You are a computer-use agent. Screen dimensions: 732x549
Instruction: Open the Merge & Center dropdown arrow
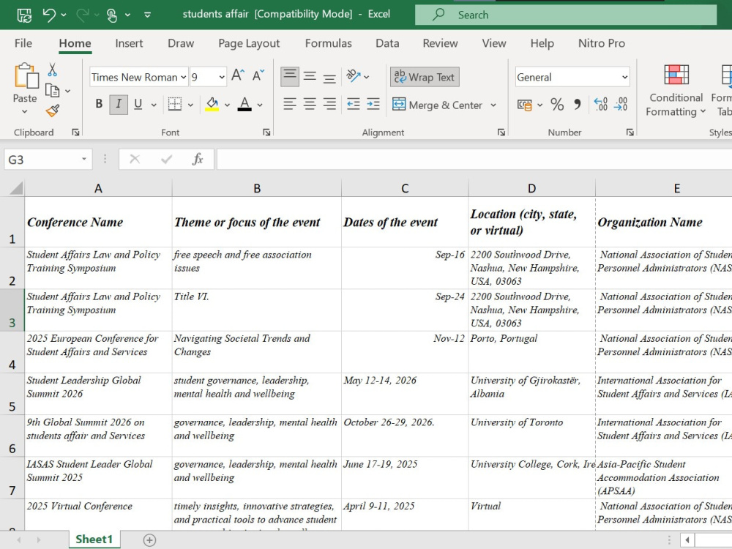click(493, 105)
